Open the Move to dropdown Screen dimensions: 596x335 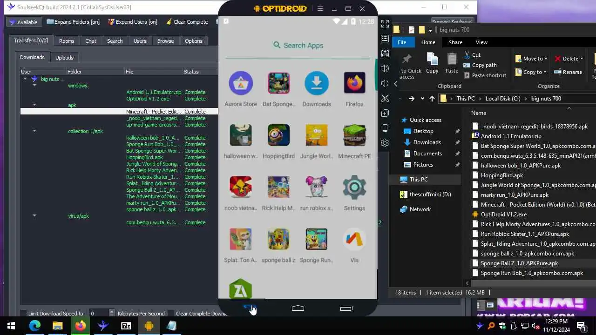531,59
